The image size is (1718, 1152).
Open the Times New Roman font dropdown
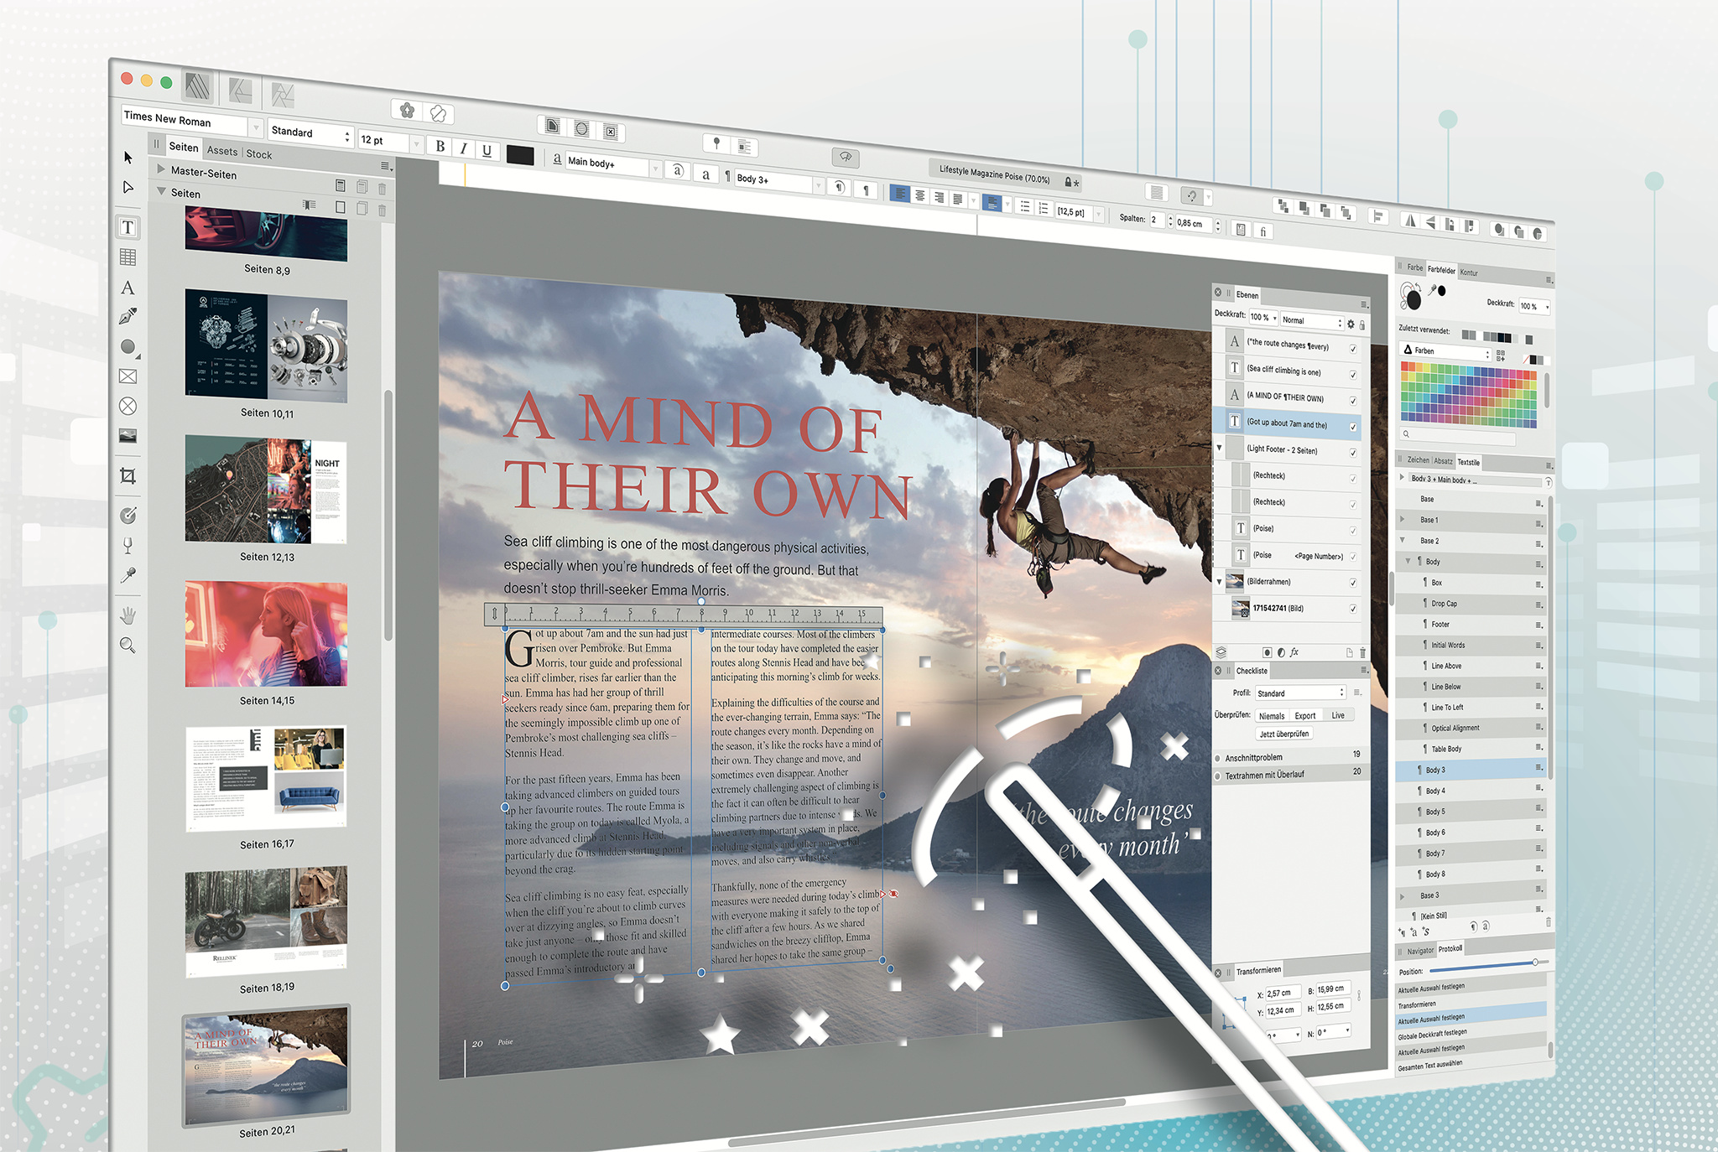click(256, 127)
